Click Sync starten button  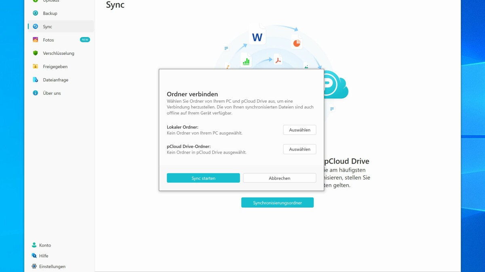click(x=203, y=178)
